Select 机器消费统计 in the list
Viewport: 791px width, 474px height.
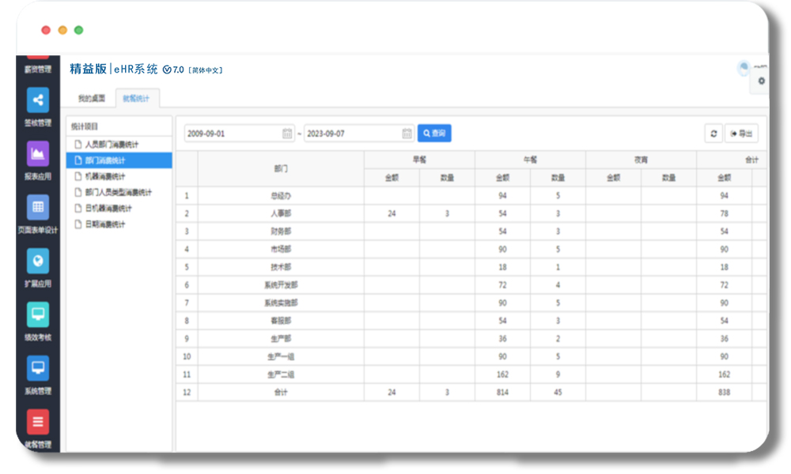[119, 176]
